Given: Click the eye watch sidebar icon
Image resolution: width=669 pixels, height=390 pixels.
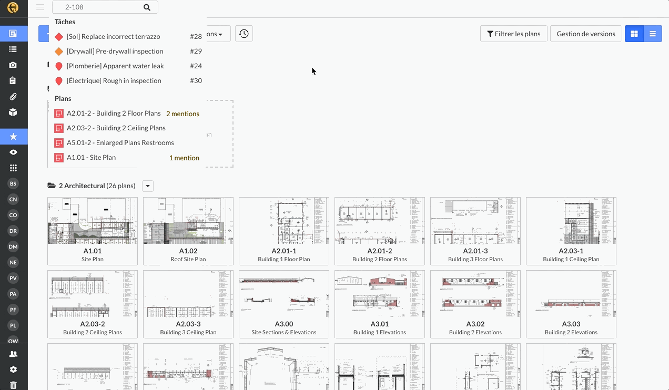Looking at the screenshot, I should coord(13,152).
